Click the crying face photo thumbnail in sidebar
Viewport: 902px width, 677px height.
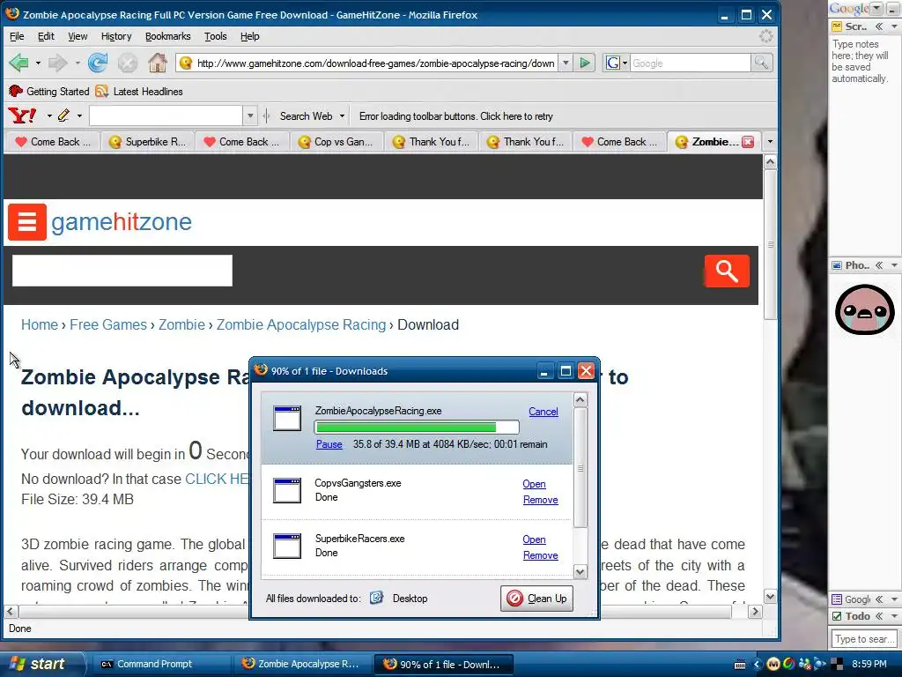click(865, 309)
